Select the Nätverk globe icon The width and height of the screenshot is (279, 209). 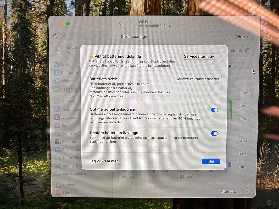pos(57,81)
